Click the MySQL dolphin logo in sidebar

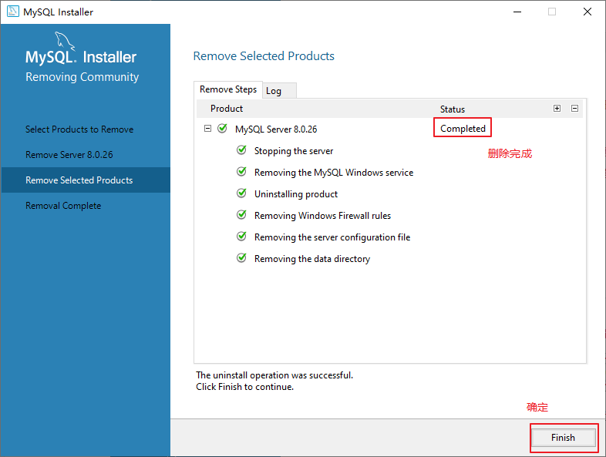click(65, 41)
